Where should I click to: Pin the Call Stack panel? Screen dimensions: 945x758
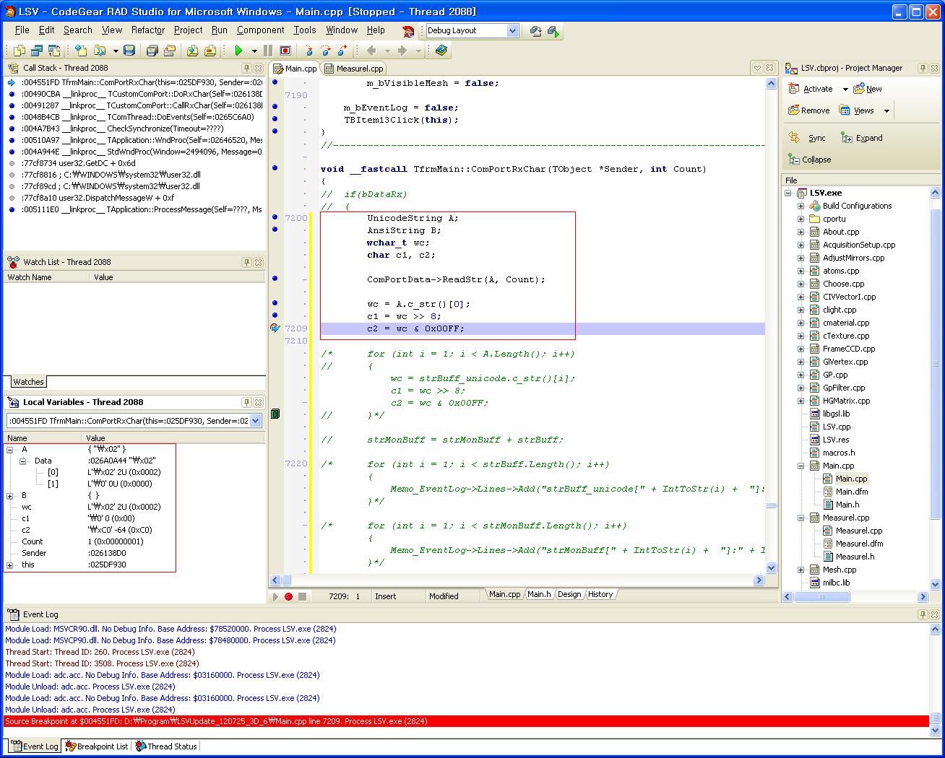coord(246,68)
